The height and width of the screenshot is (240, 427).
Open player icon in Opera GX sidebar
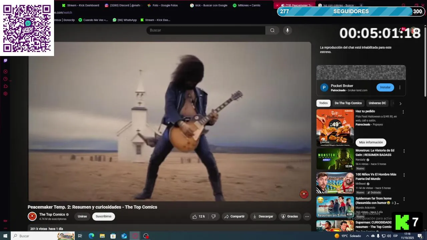point(5,72)
